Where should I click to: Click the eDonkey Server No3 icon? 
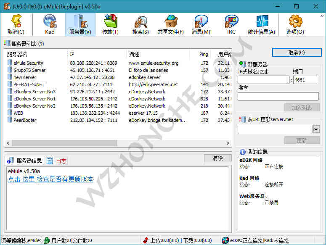tap(10, 91)
